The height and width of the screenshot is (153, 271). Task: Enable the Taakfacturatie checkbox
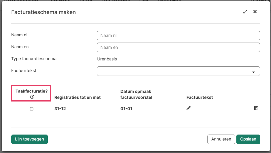(x=32, y=109)
